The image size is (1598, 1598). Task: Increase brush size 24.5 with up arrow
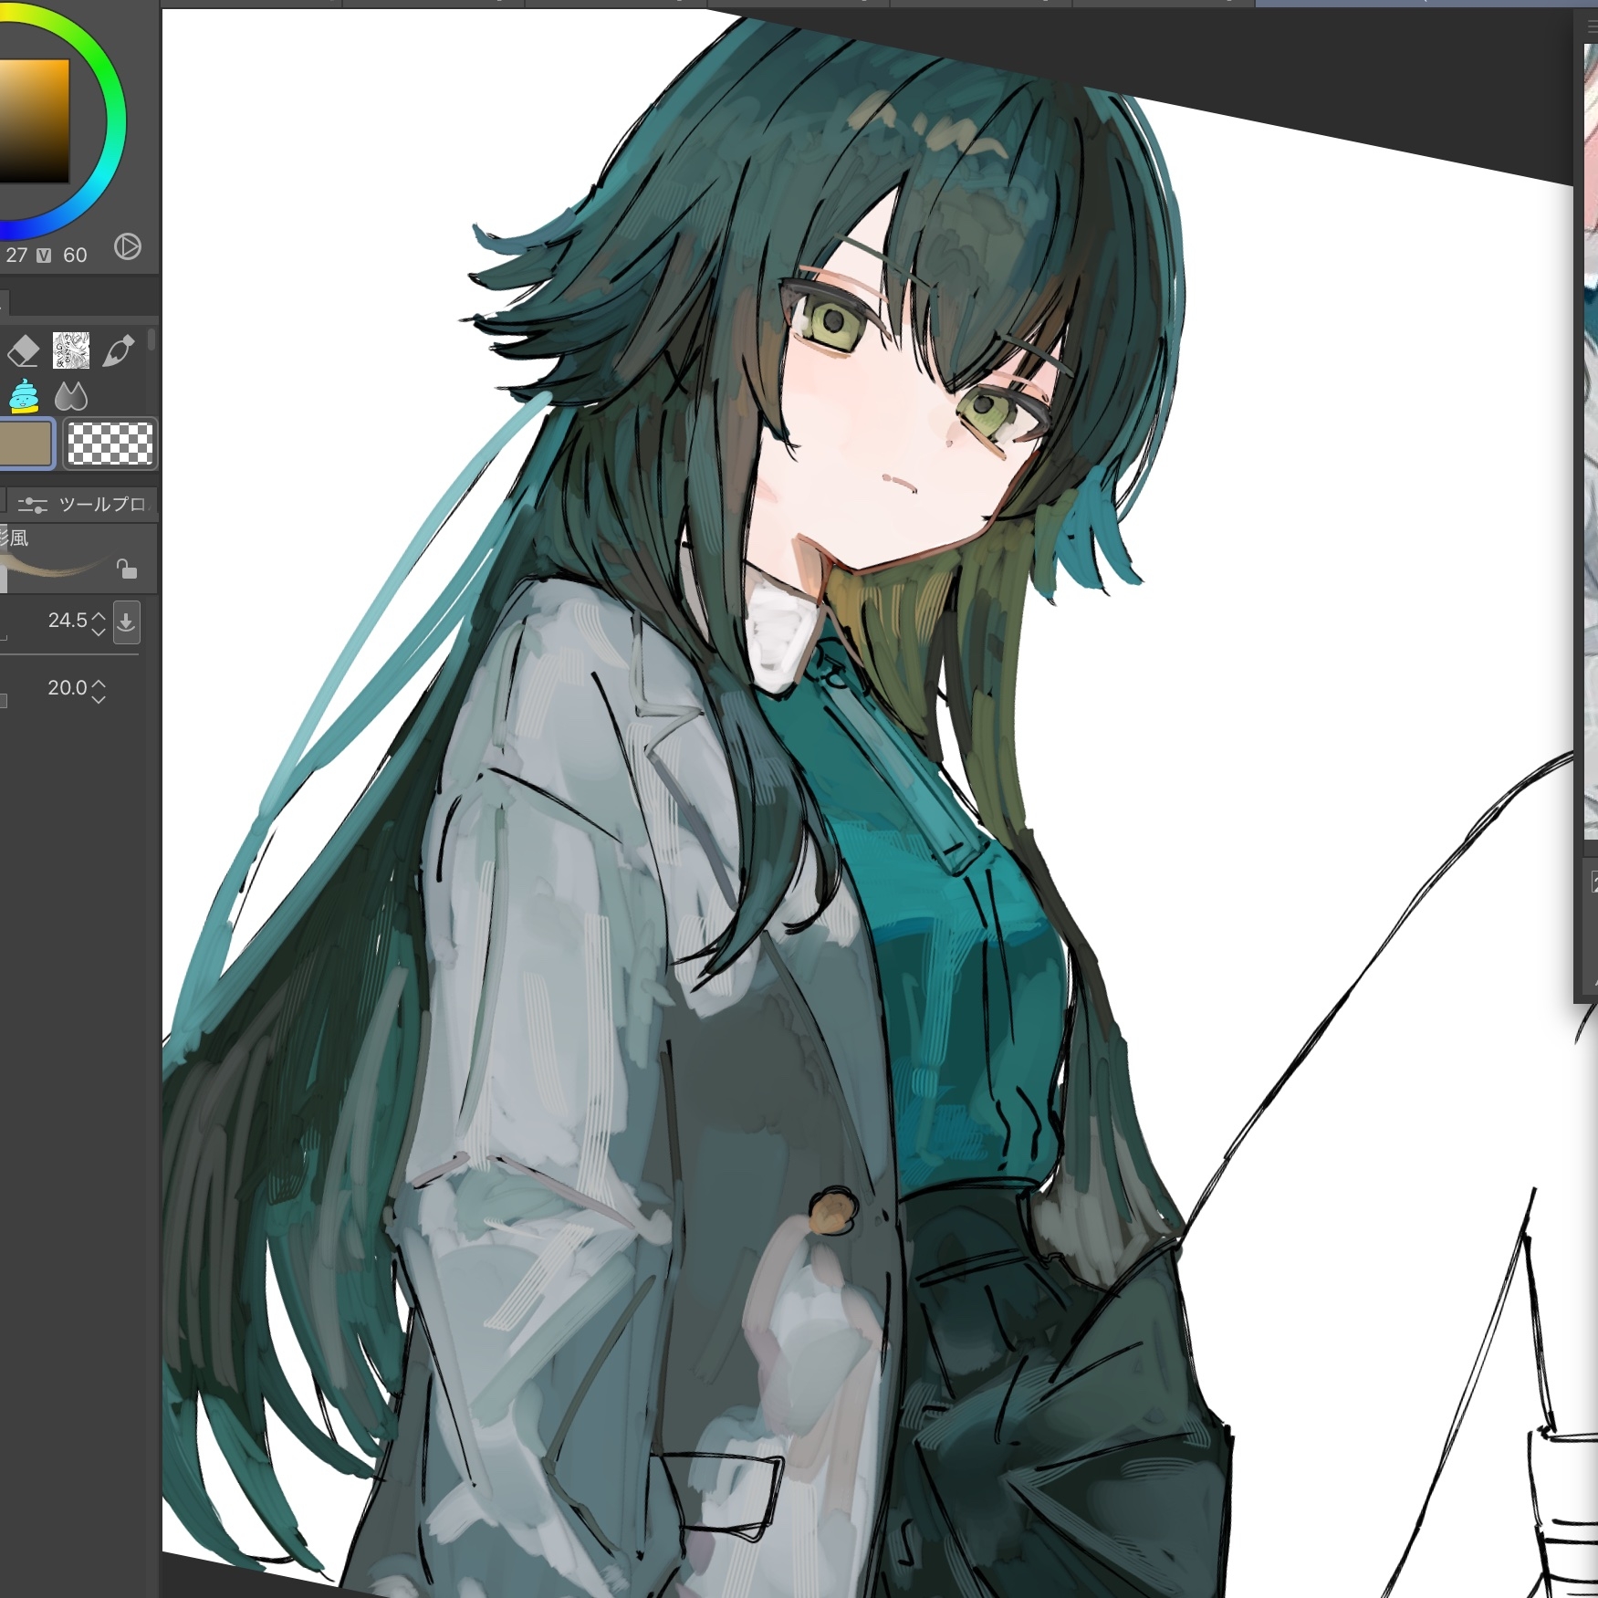click(99, 615)
